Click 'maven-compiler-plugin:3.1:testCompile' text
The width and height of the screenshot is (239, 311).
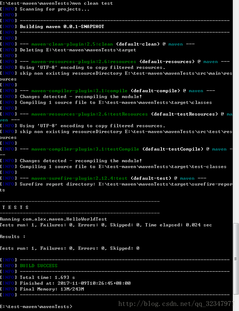tap(85, 149)
